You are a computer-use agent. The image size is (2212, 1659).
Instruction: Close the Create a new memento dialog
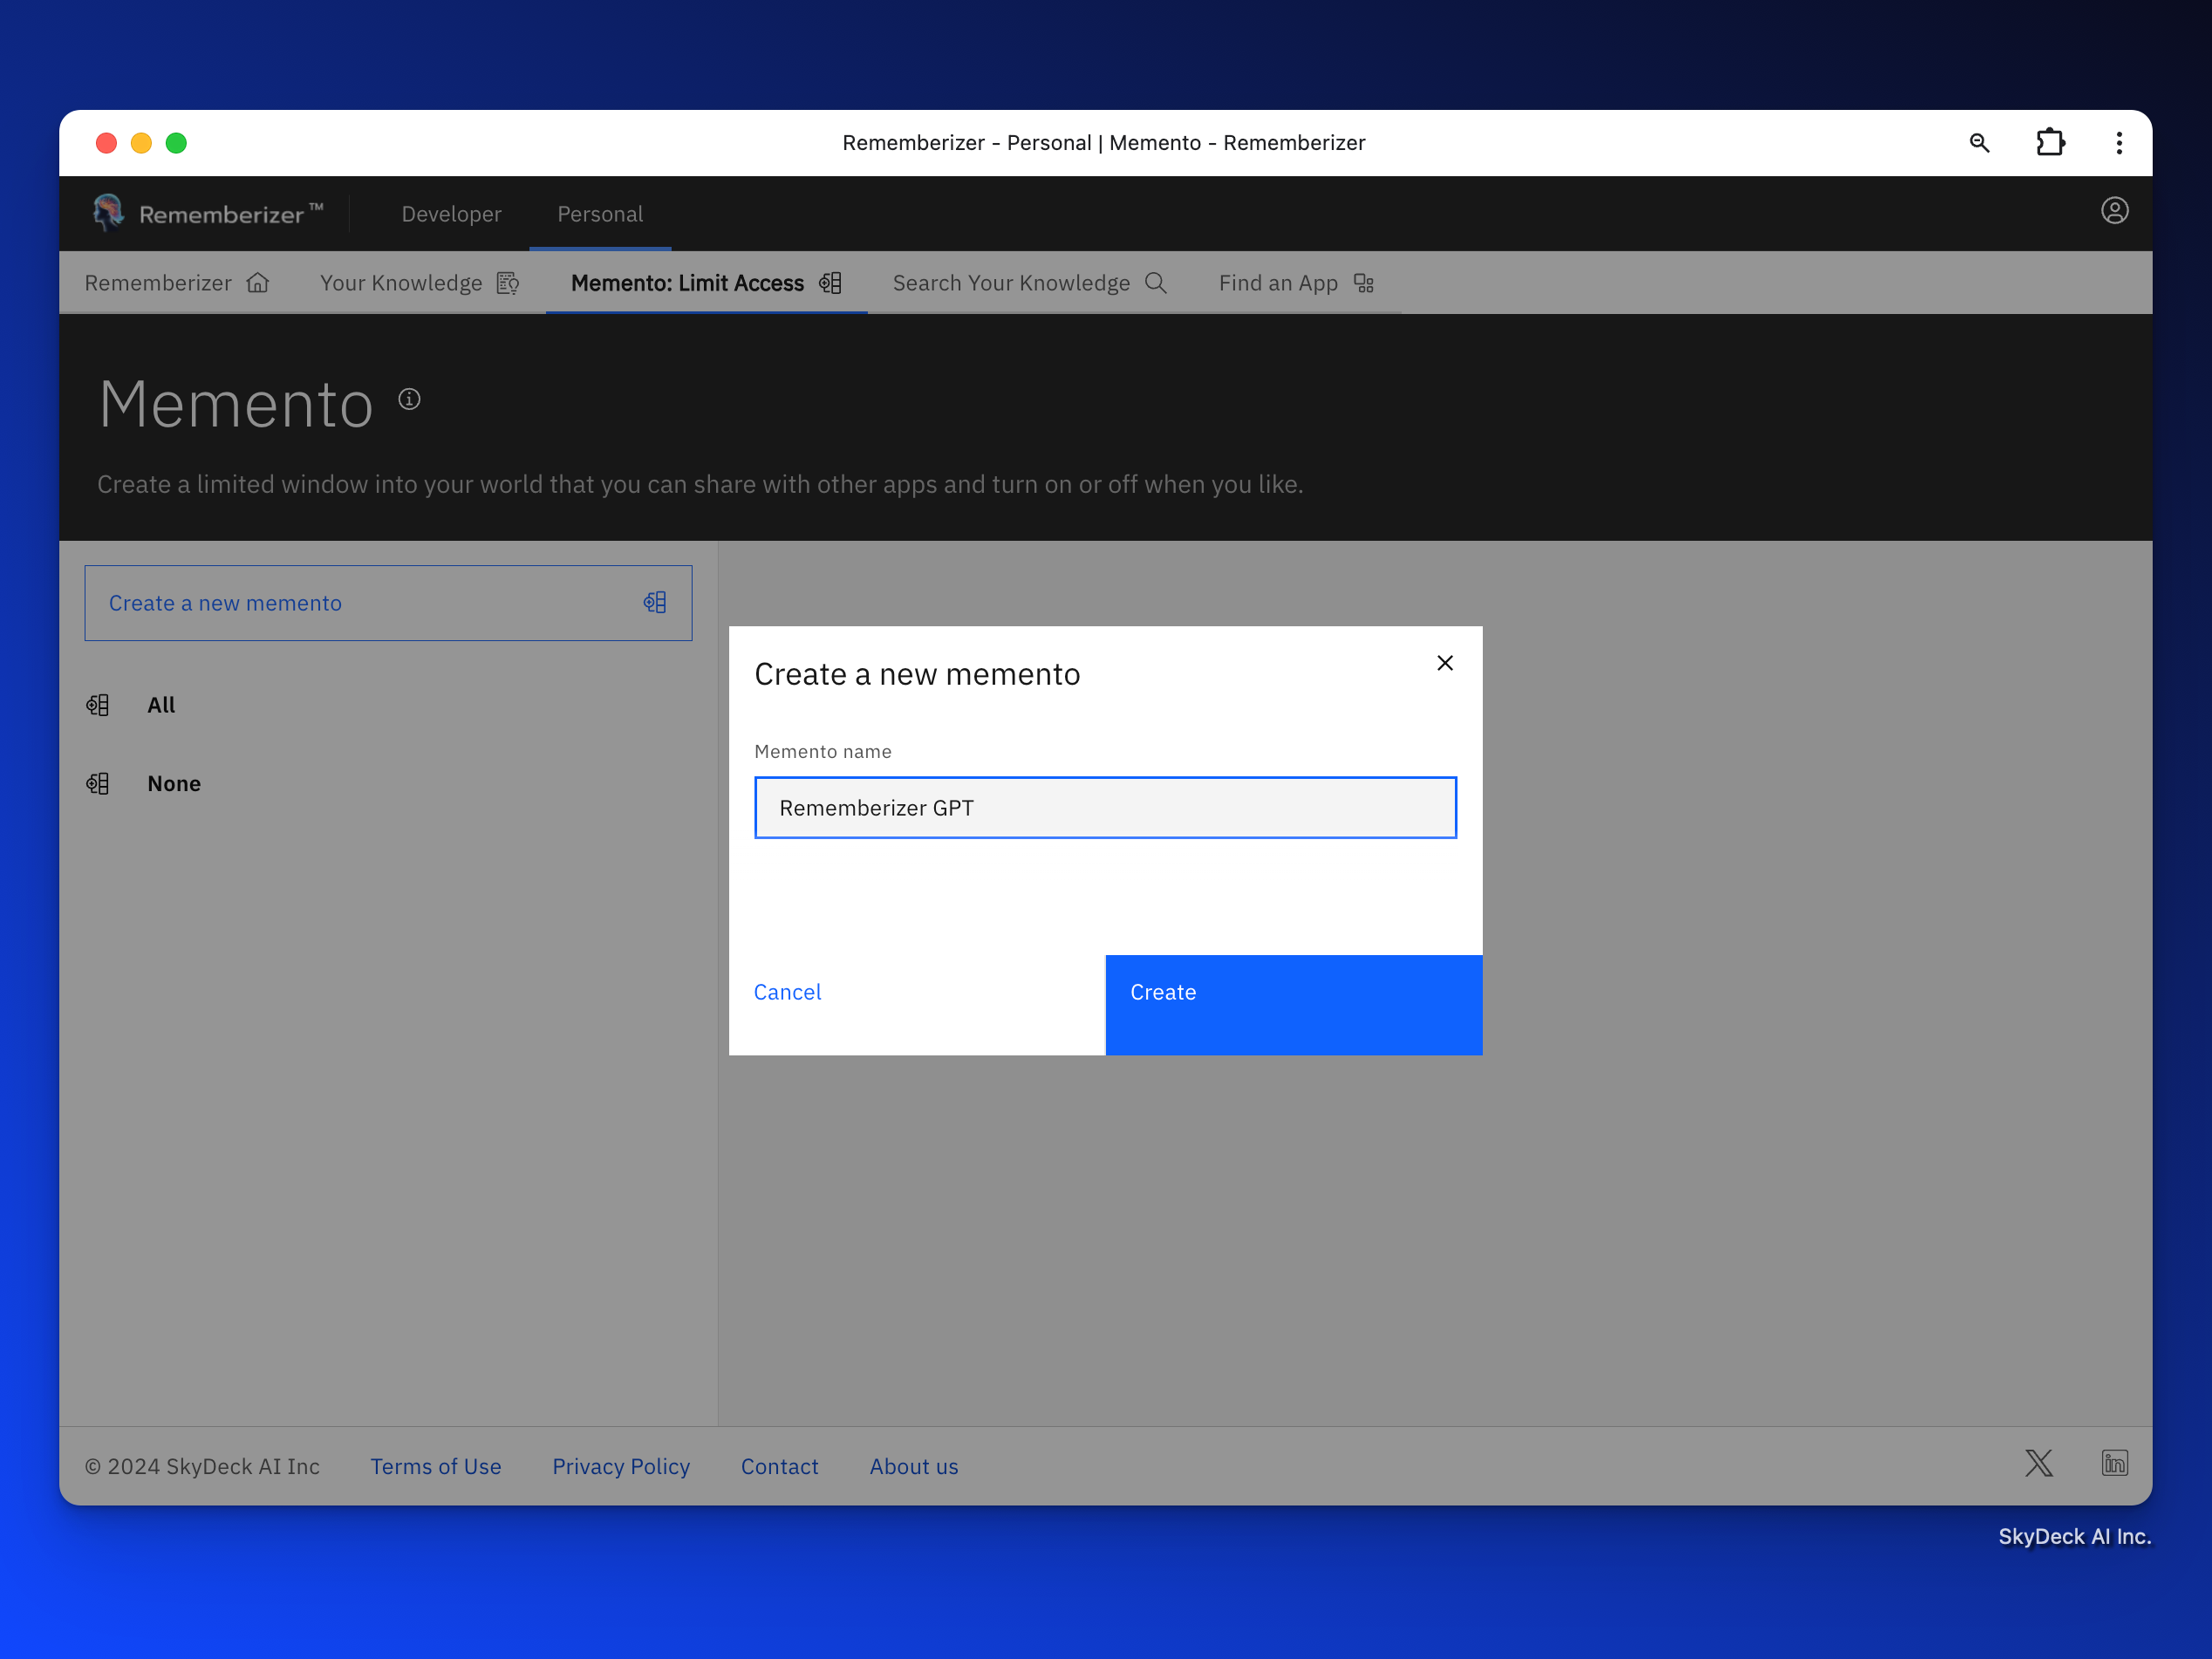tap(1444, 663)
